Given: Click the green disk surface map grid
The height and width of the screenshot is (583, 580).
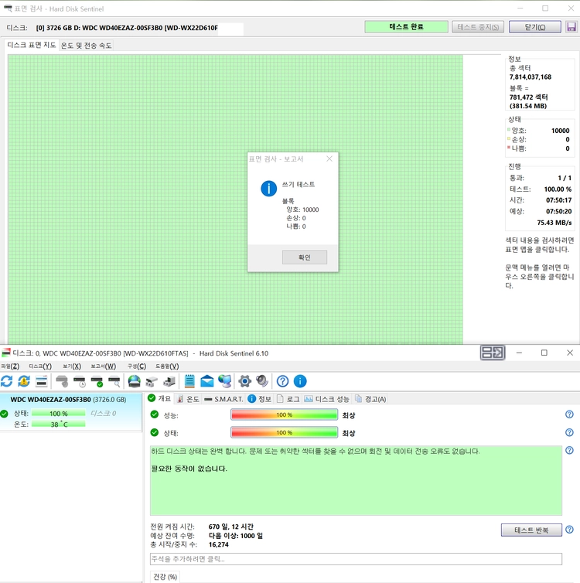Looking at the screenshot, I should tap(235, 199).
